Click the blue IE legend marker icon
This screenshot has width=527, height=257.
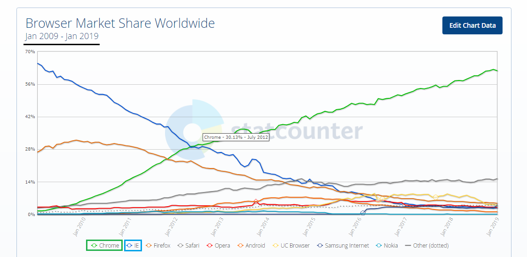click(130, 246)
